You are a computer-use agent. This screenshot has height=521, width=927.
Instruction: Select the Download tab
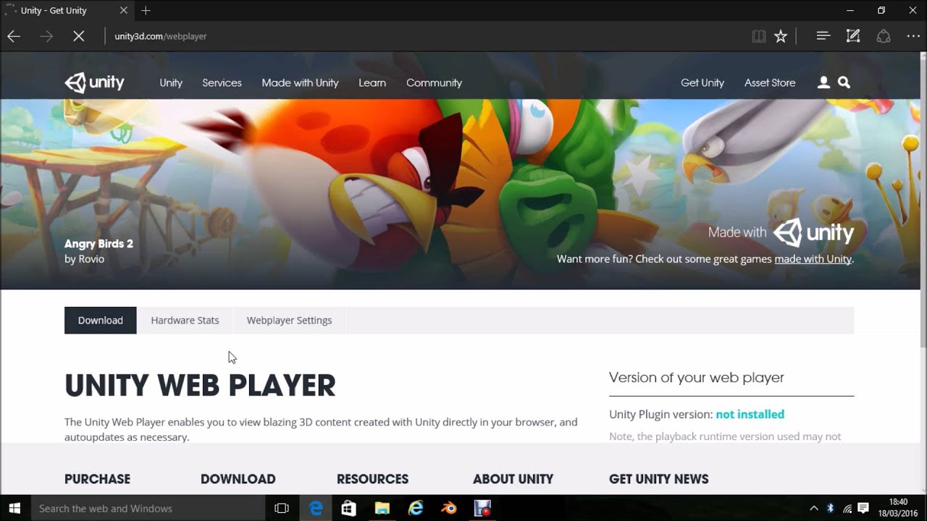tap(100, 320)
